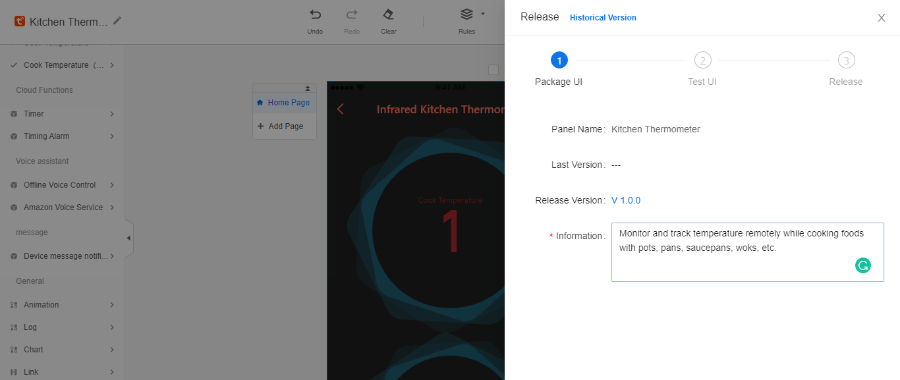The image size is (900, 380).
Task: Click Add Page button
Action: (285, 126)
